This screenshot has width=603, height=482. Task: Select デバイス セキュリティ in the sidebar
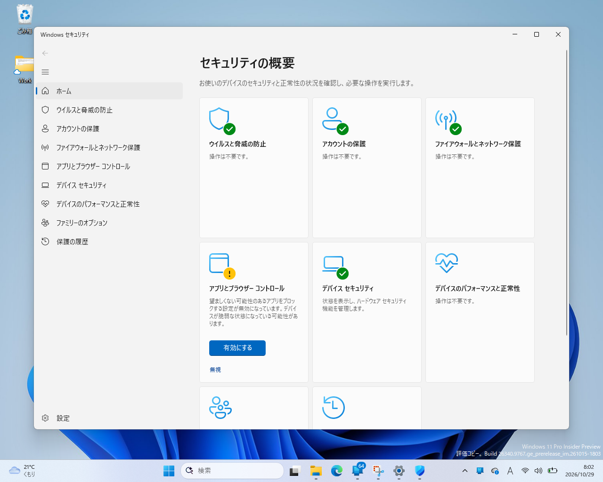(109, 185)
